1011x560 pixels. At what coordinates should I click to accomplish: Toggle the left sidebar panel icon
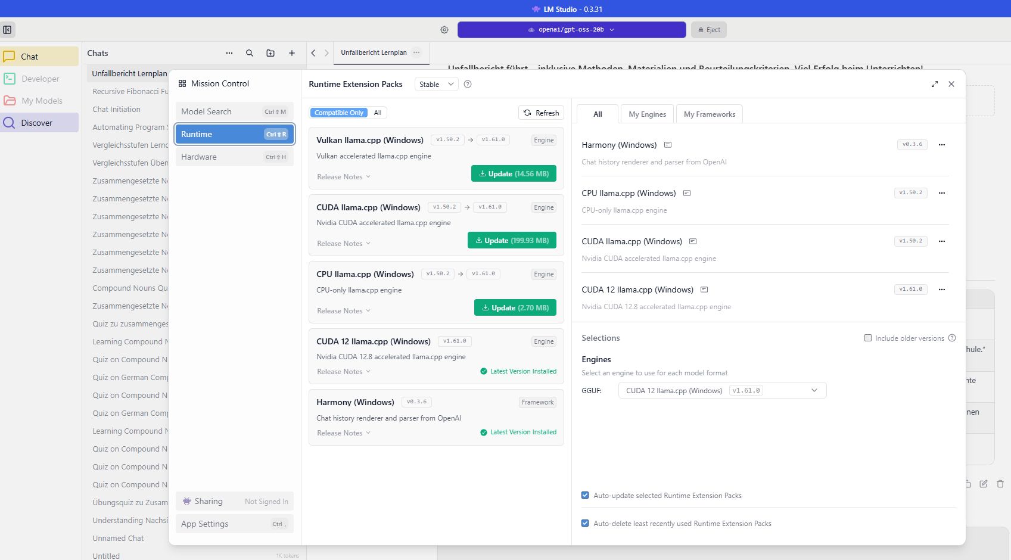tap(8, 30)
